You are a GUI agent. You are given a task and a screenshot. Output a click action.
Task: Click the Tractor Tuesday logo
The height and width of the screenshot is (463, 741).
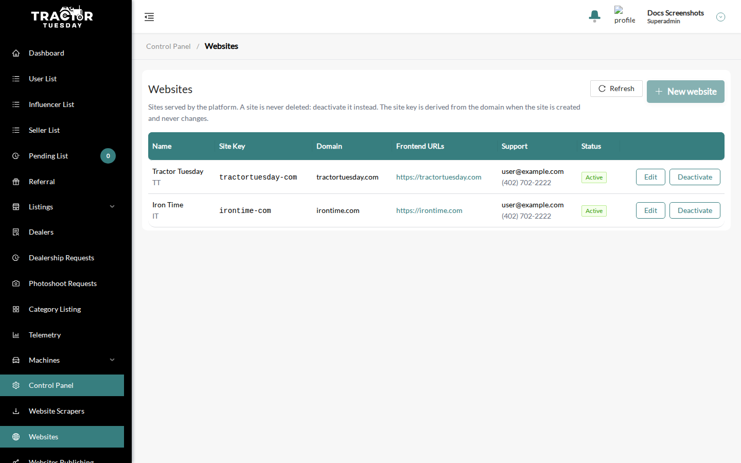[62, 17]
